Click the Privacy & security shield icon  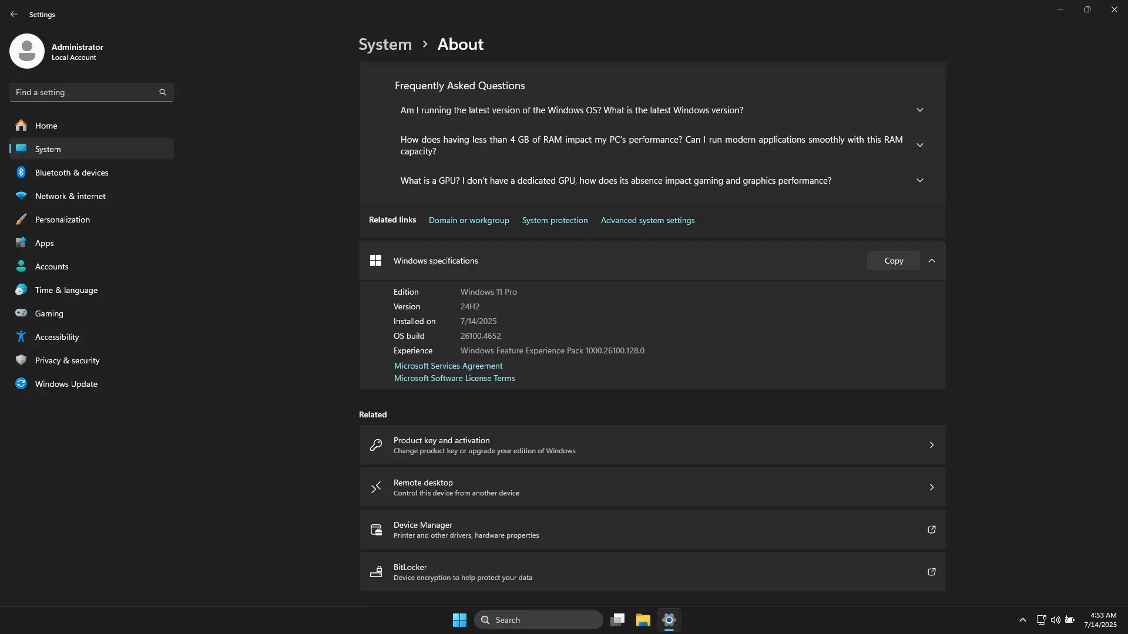point(21,360)
